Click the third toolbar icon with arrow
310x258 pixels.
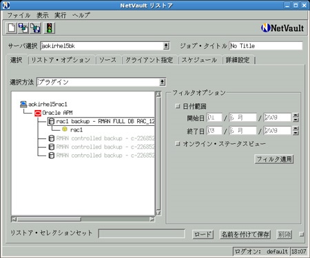[x=36, y=28]
